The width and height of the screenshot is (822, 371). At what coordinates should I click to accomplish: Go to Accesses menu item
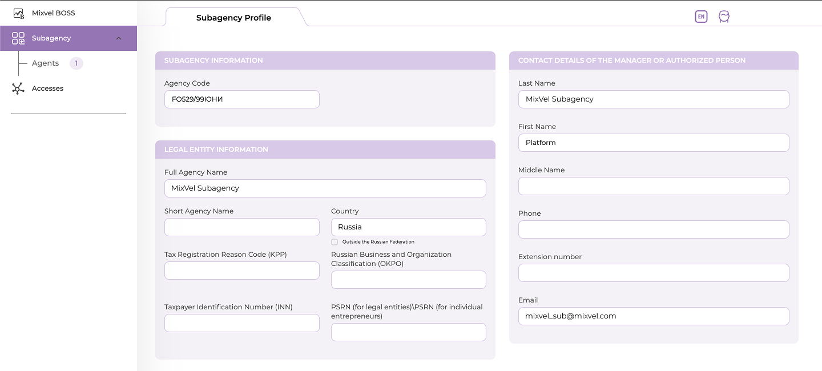click(47, 88)
